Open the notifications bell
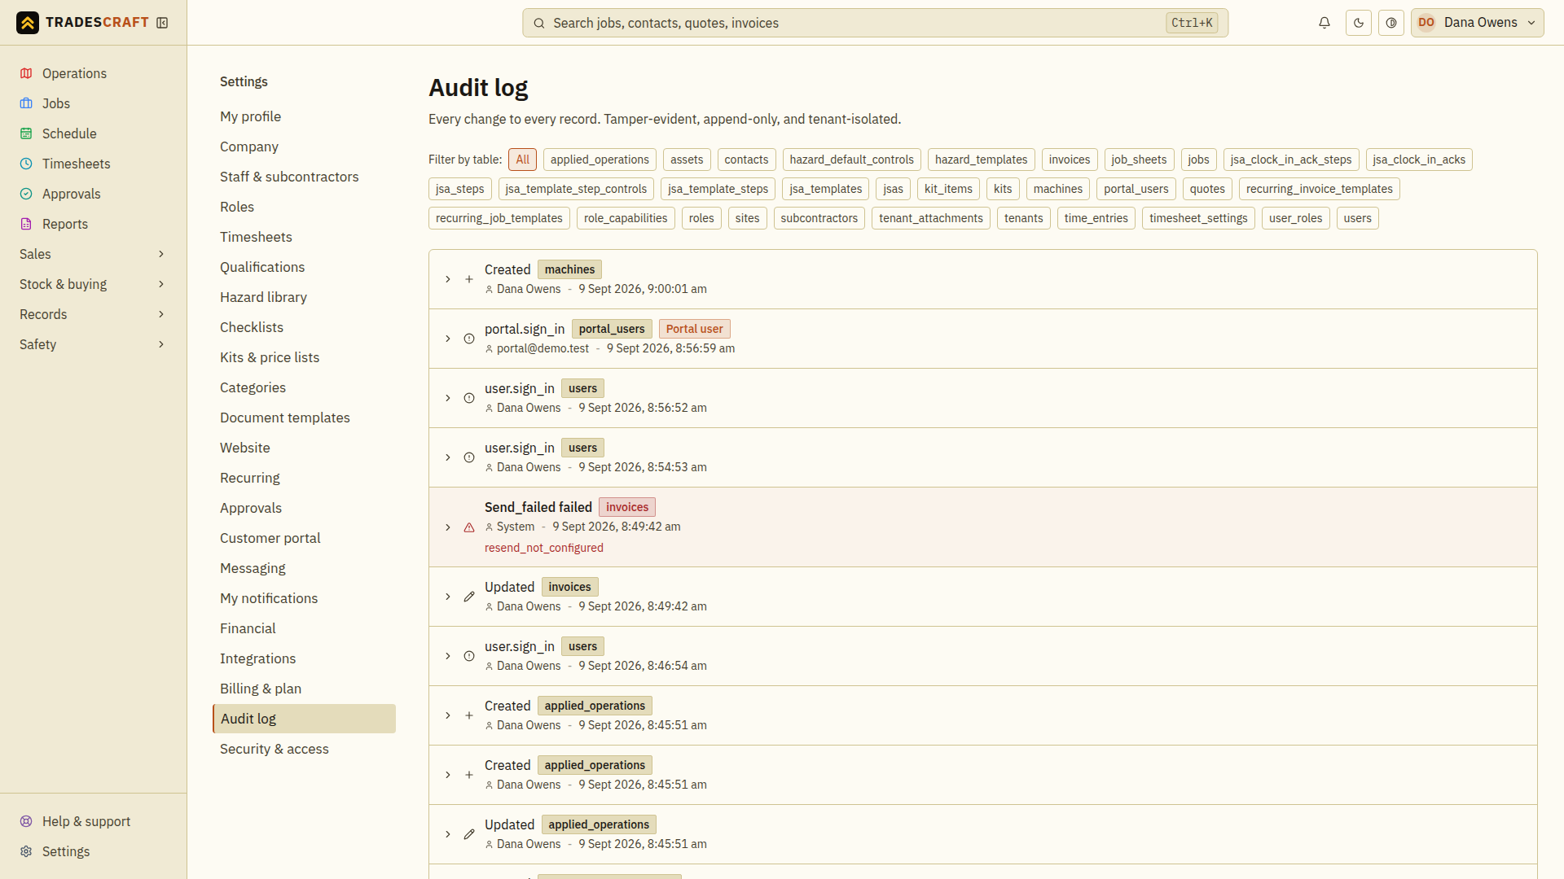Screen dimensions: 1564x879 (1325, 23)
